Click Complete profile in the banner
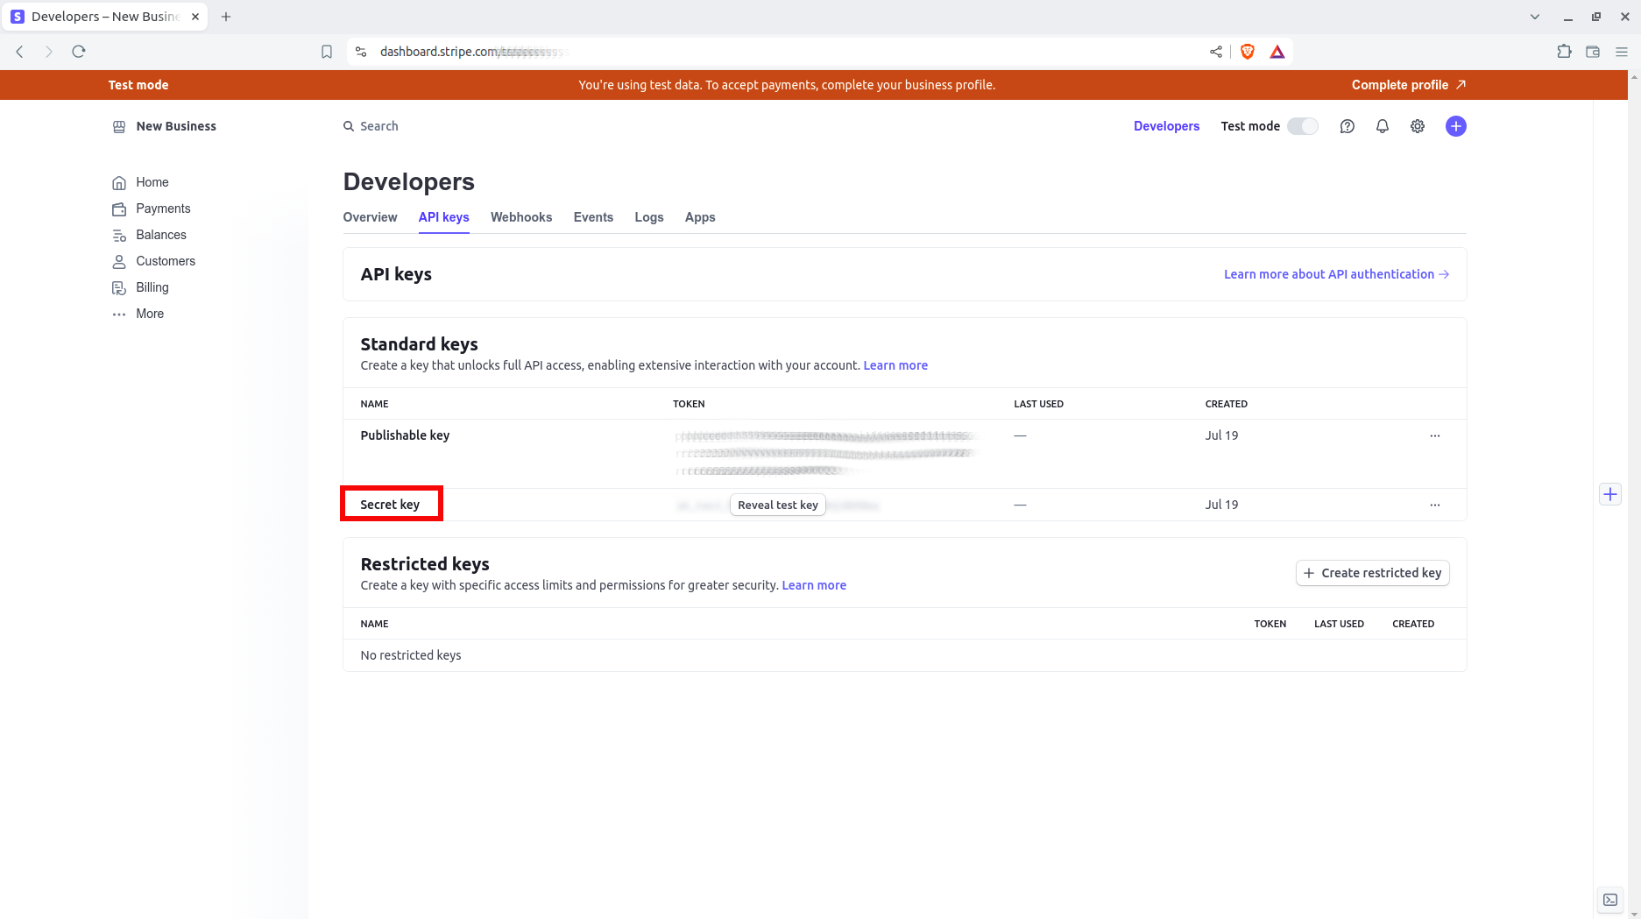 coord(1409,85)
